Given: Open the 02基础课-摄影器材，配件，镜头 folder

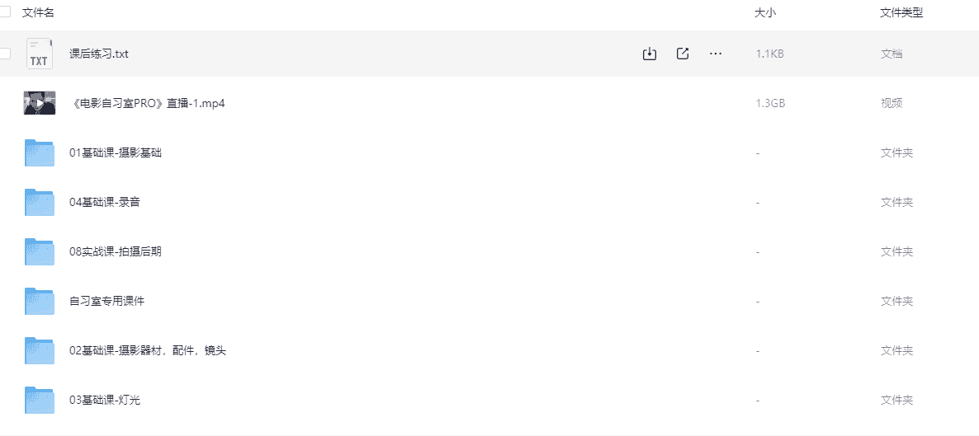Looking at the screenshot, I should [148, 351].
